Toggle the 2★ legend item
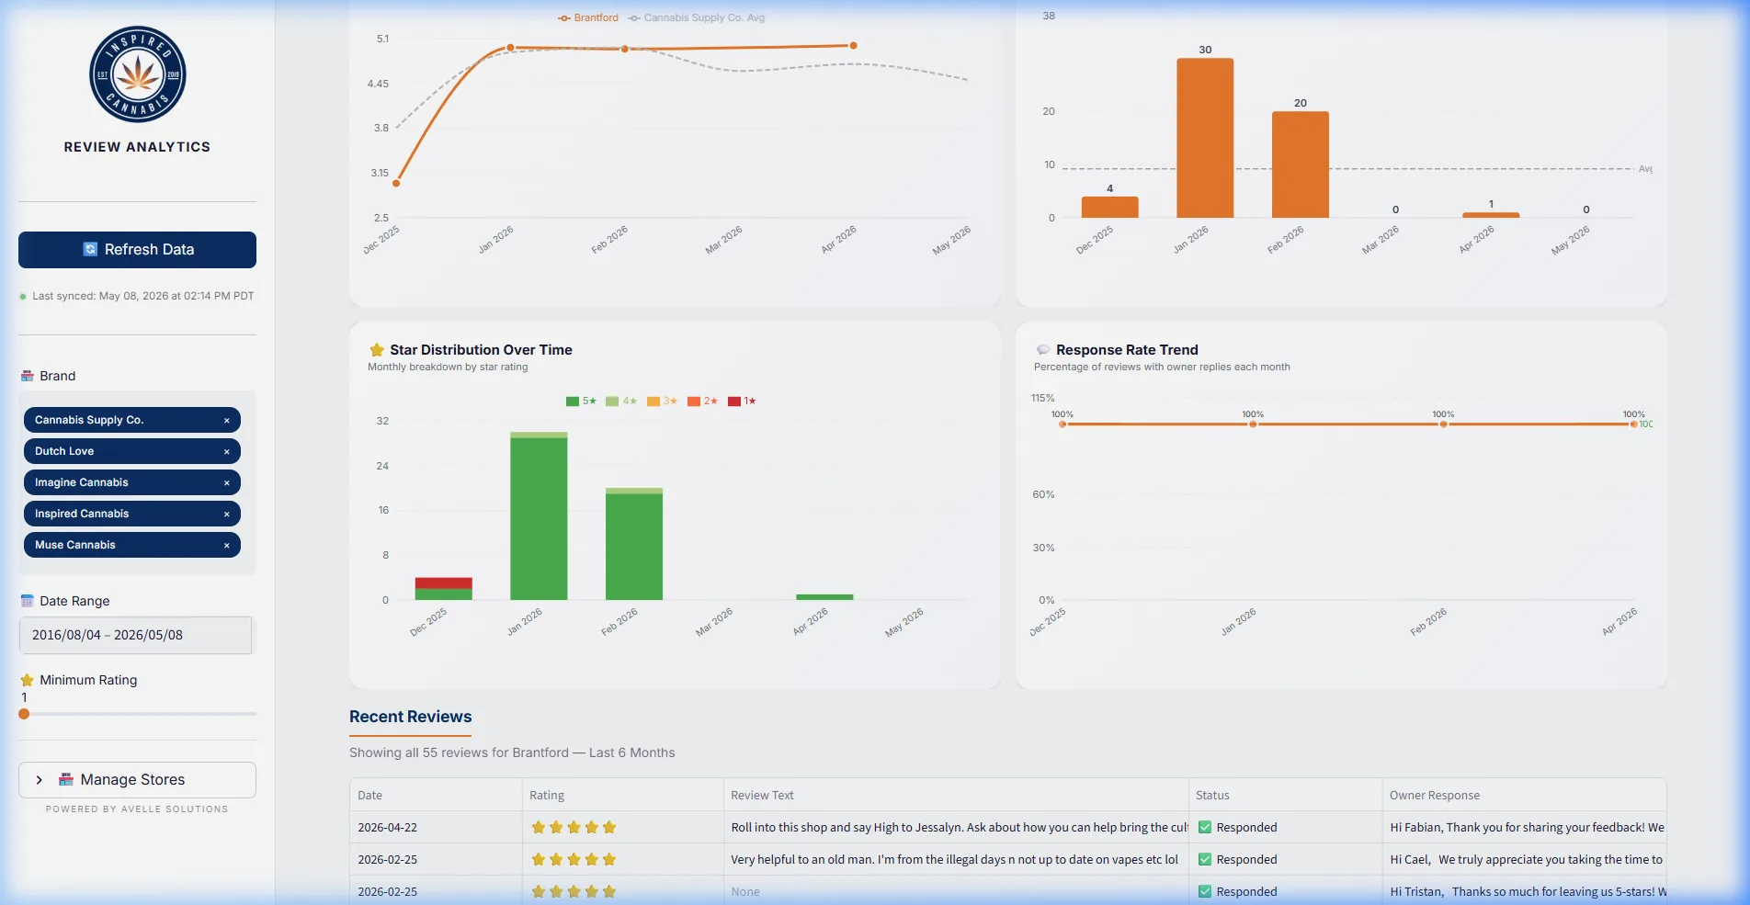The height and width of the screenshot is (905, 1750). tap(703, 402)
